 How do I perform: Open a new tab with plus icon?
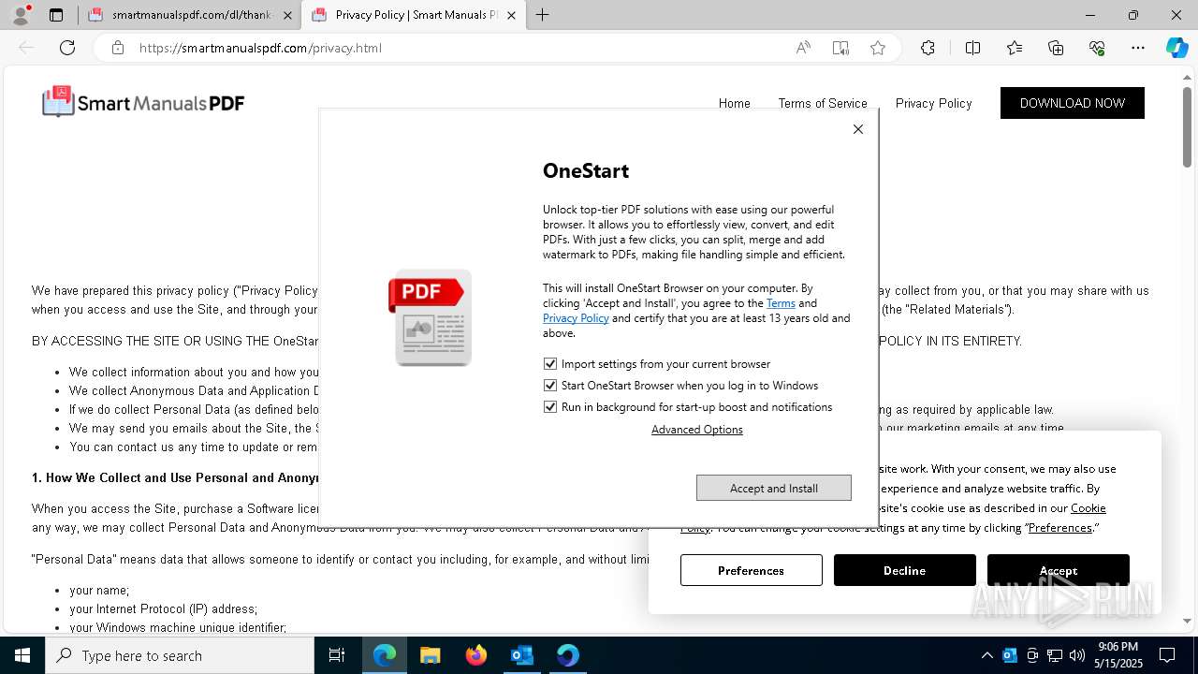point(543,15)
